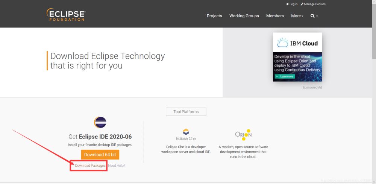The height and width of the screenshot is (184, 376).
Task: Click the Eclipse IDE sphere logo
Action: (100, 122)
